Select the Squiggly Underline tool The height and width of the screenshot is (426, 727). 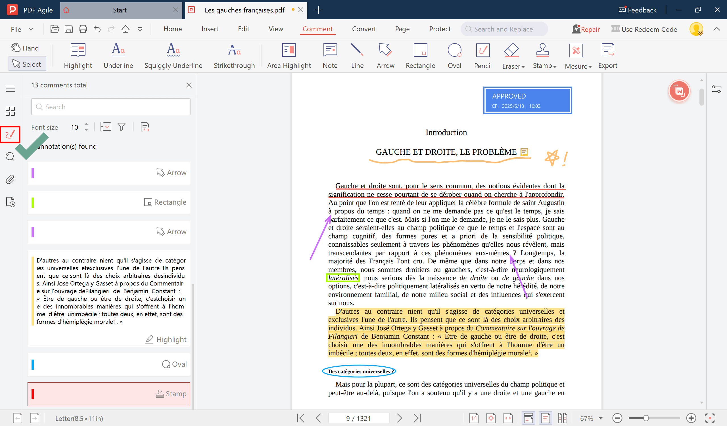coord(174,56)
